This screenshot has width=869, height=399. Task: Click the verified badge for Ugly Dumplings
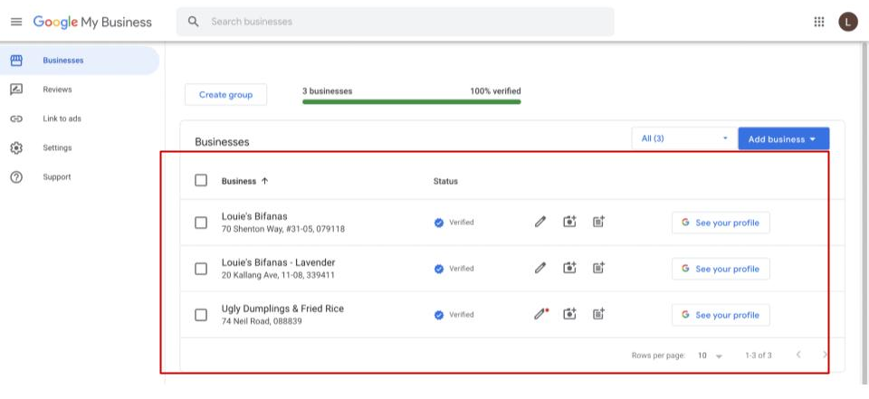tap(439, 315)
